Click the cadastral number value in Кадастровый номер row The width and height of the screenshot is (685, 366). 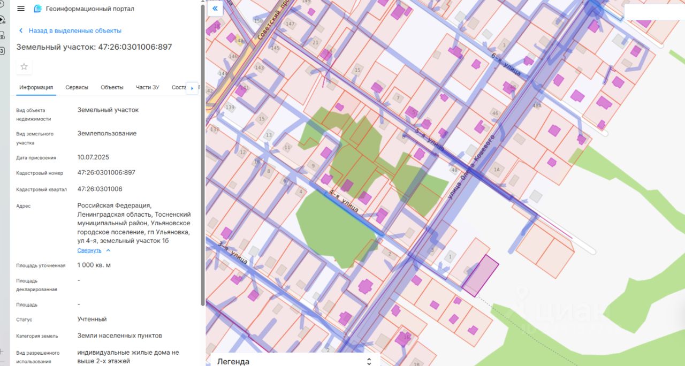[x=106, y=172]
